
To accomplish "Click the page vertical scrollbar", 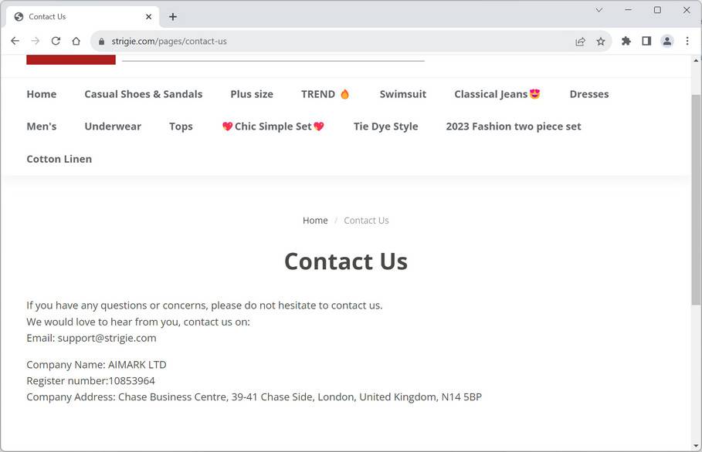I will [696, 201].
